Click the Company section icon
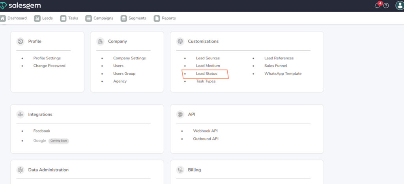The image size is (404, 184). (x=100, y=41)
